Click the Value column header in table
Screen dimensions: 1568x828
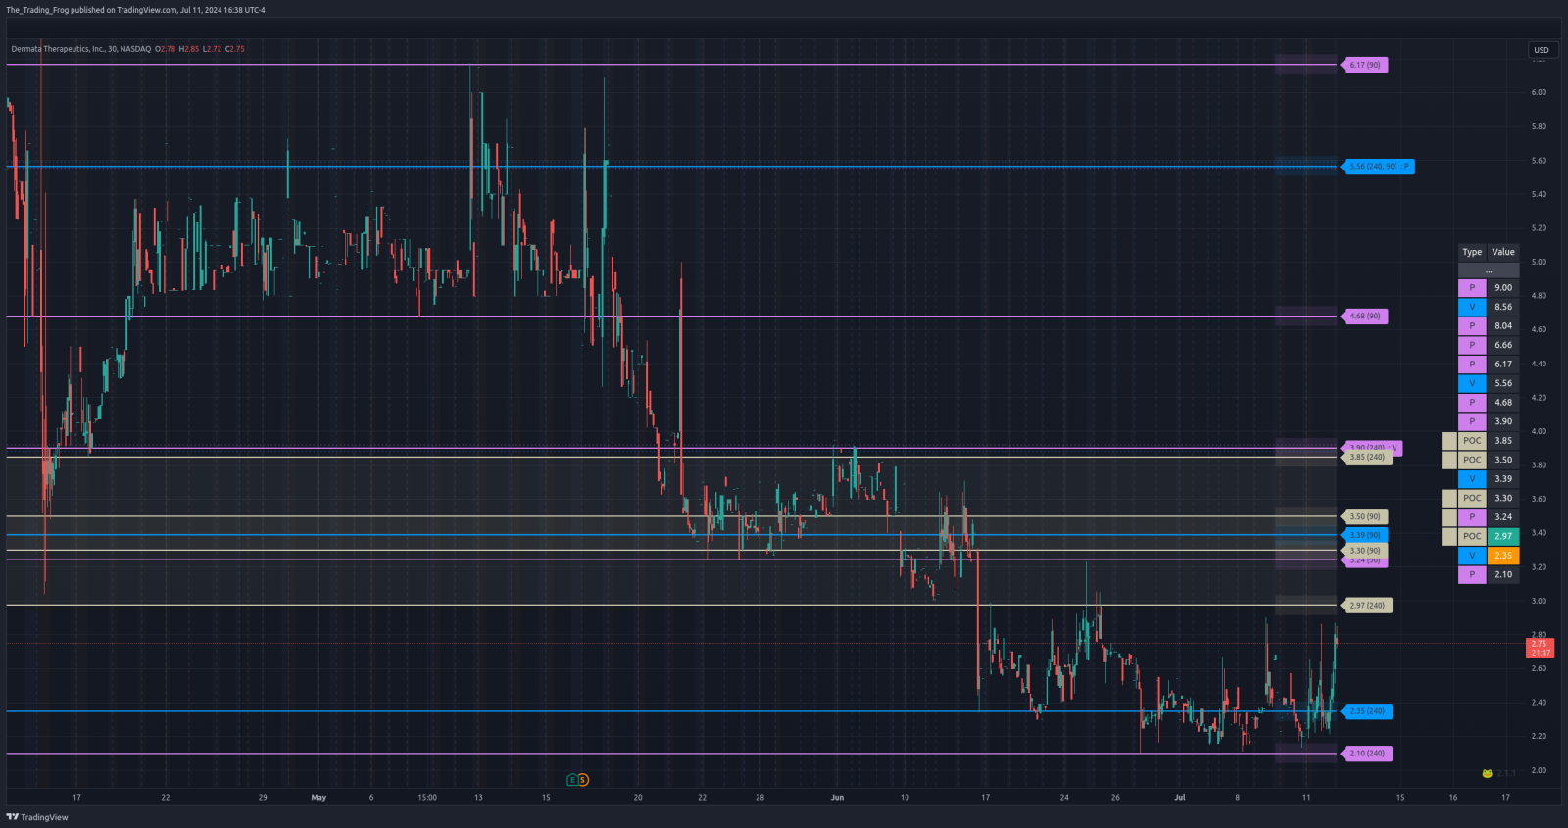(x=1503, y=252)
